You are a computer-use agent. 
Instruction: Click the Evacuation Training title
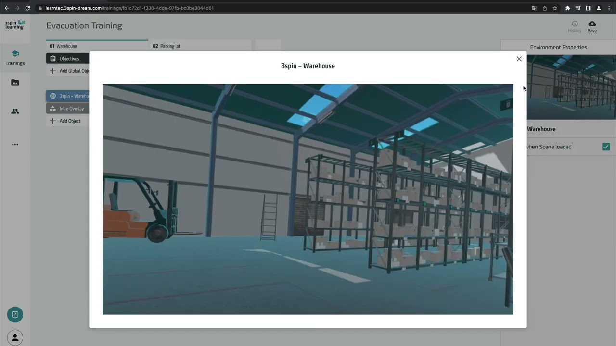coord(84,25)
